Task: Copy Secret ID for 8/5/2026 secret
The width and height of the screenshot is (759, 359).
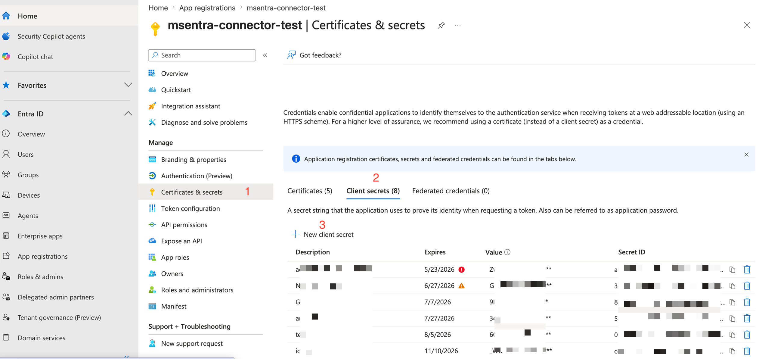Action: click(x=732, y=335)
